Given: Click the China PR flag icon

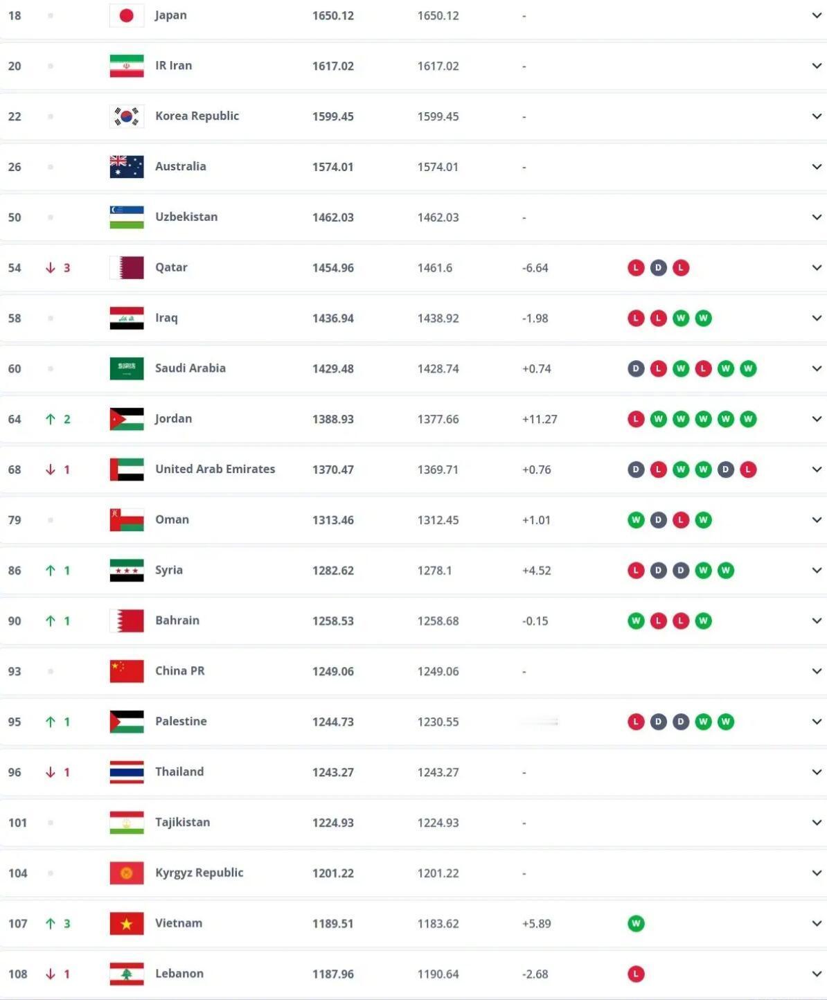Looking at the screenshot, I should pyautogui.click(x=127, y=671).
